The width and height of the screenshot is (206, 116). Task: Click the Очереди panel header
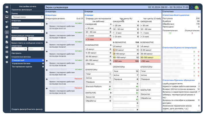click(123, 12)
